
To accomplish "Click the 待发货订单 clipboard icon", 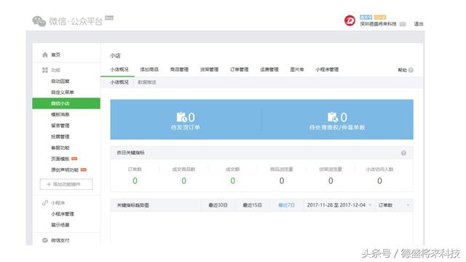I will (181, 117).
